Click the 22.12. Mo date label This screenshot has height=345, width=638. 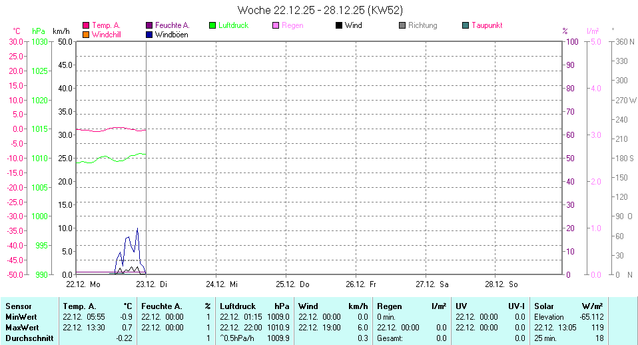coord(83,284)
